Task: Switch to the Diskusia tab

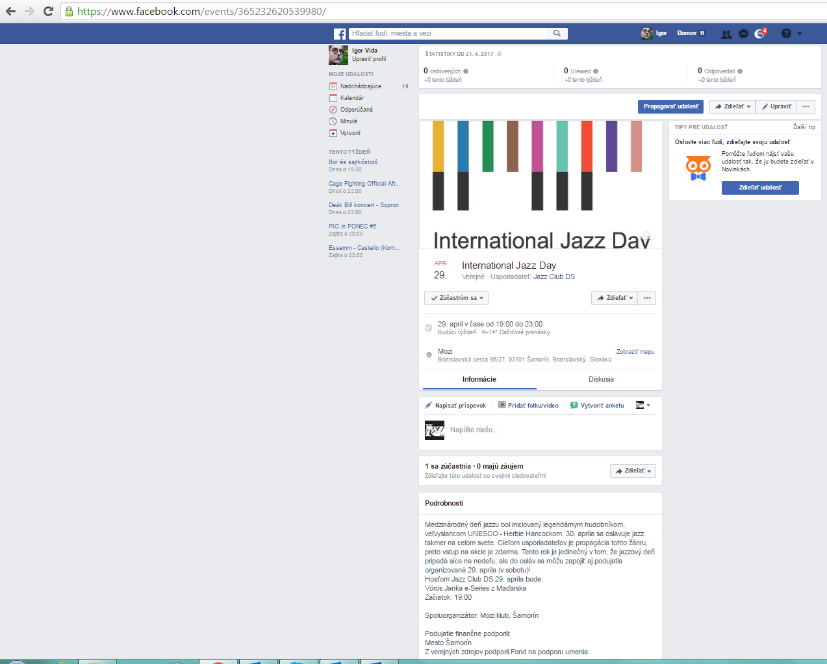Action: point(601,379)
